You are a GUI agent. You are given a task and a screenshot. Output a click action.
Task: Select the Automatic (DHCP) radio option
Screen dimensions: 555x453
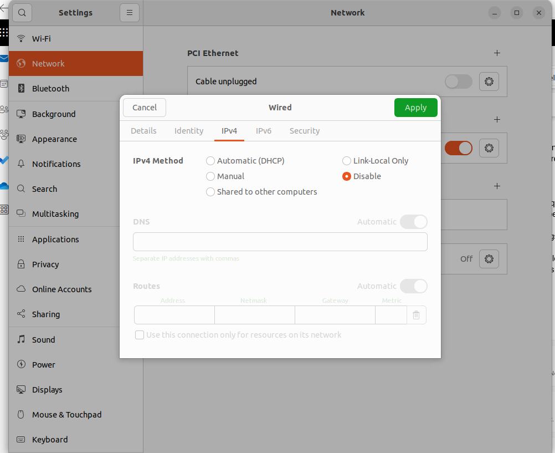click(x=210, y=161)
